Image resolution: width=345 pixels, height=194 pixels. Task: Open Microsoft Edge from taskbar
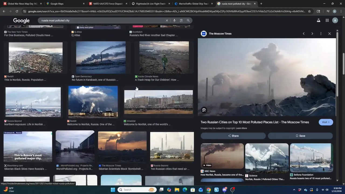coord(185,190)
